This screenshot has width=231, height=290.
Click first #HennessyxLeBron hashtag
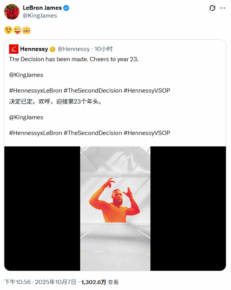click(x=36, y=91)
